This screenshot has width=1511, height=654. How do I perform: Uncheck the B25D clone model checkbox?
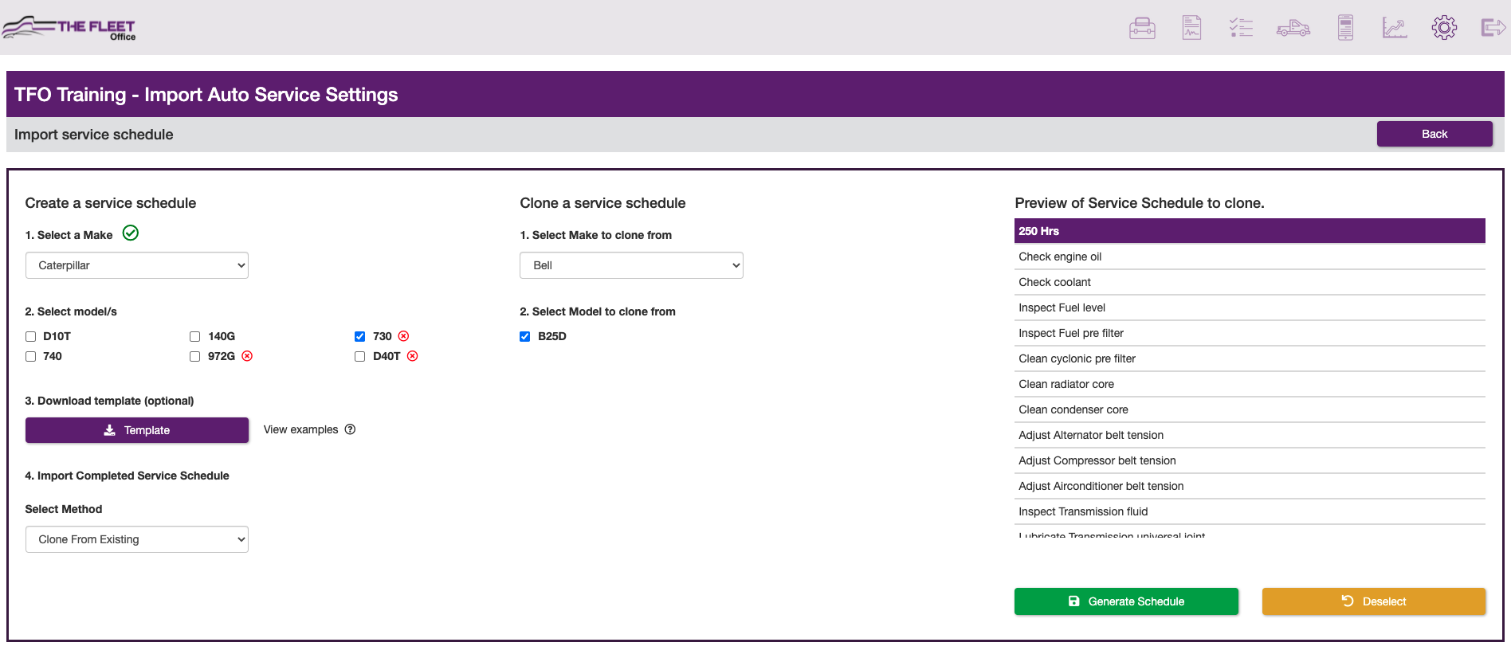[x=524, y=336]
